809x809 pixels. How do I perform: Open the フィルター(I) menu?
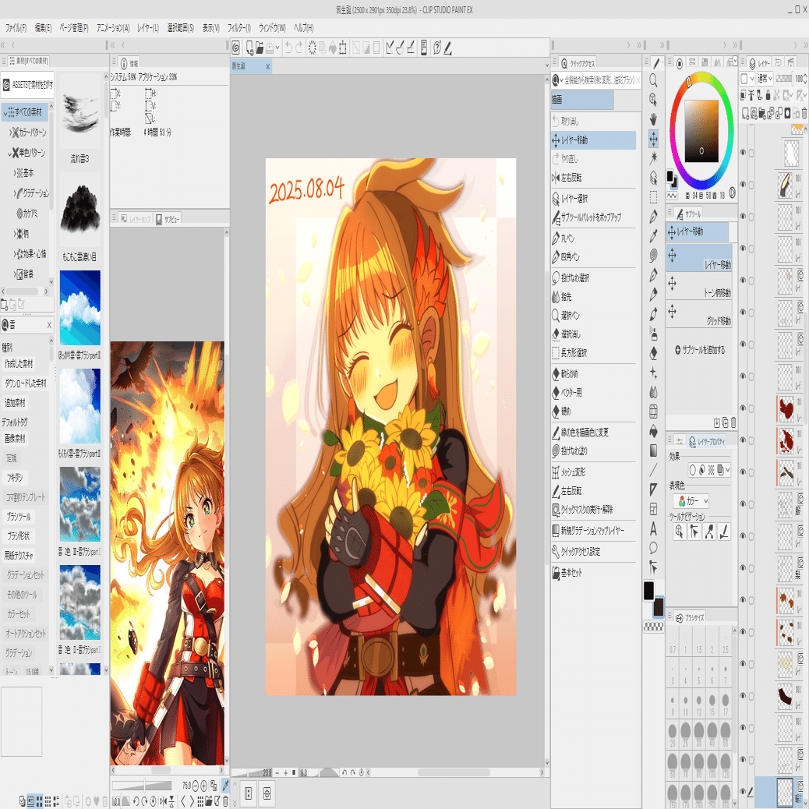click(239, 28)
